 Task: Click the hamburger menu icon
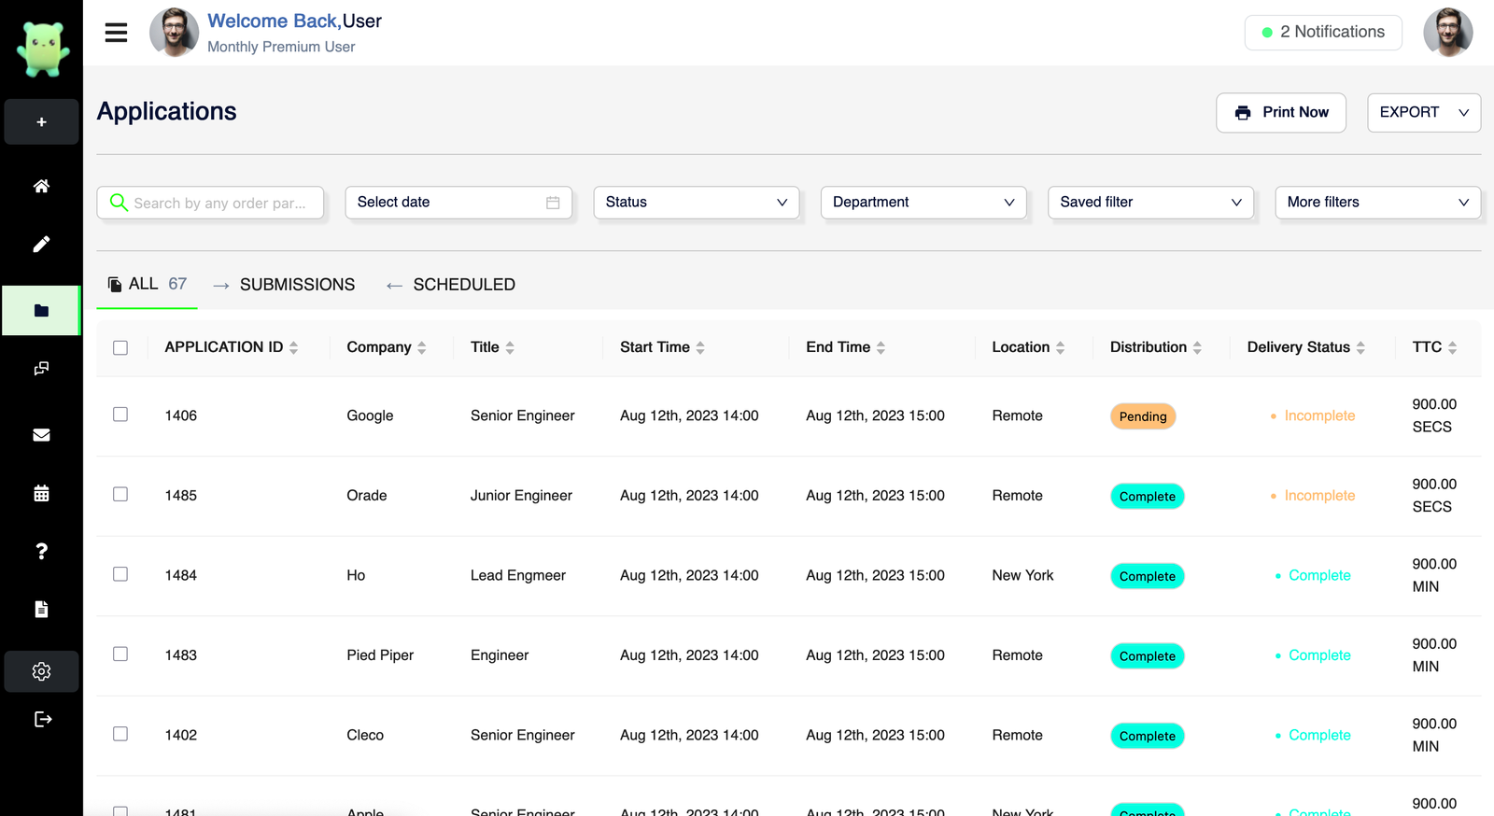(x=116, y=33)
